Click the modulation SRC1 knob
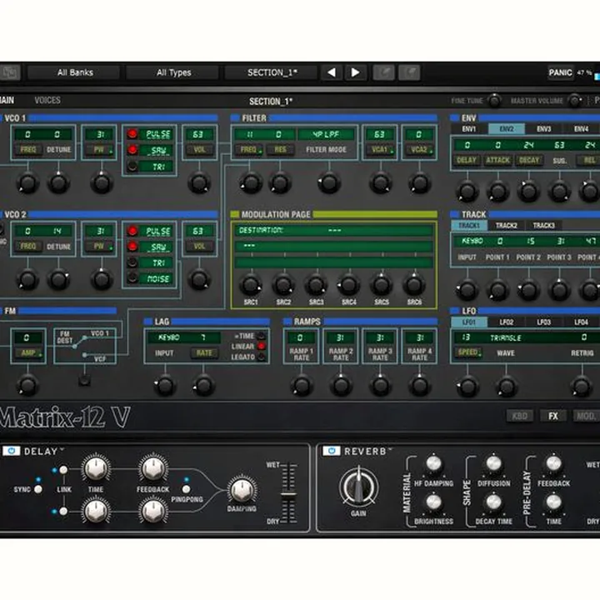 click(251, 285)
